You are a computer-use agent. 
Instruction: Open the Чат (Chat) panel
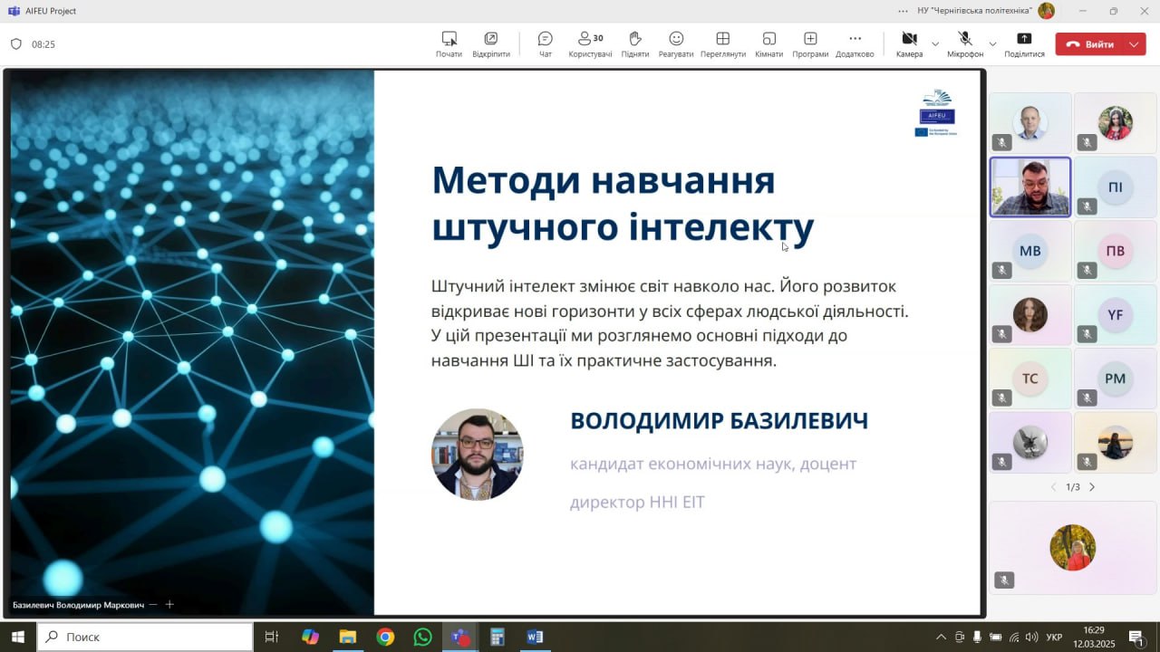click(x=545, y=43)
